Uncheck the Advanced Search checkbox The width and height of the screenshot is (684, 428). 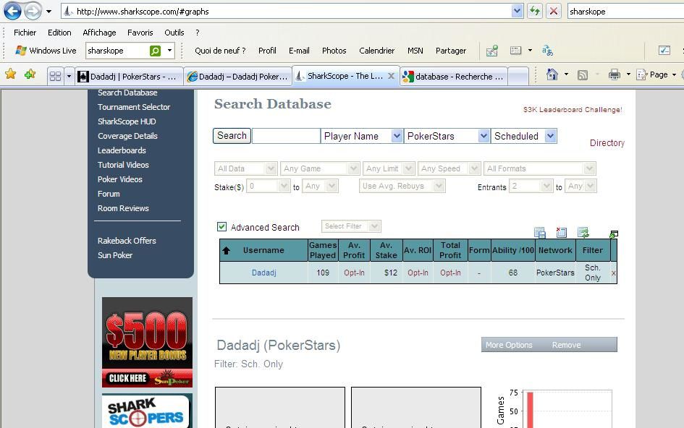(x=221, y=226)
